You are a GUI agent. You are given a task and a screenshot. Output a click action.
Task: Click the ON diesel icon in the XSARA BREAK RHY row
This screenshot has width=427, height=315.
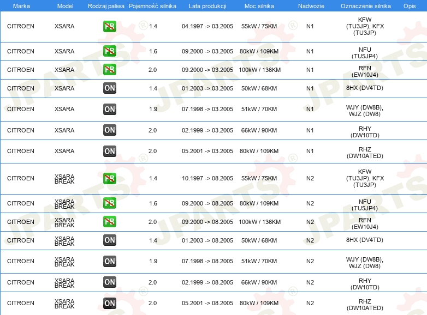109,282
